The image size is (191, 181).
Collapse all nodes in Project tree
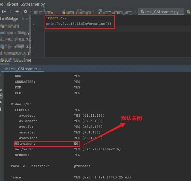tap(17, 12)
